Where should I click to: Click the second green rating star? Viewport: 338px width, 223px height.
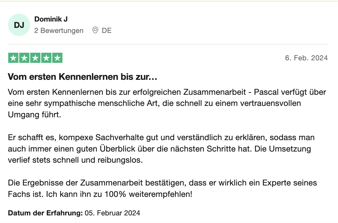(x=24, y=58)
